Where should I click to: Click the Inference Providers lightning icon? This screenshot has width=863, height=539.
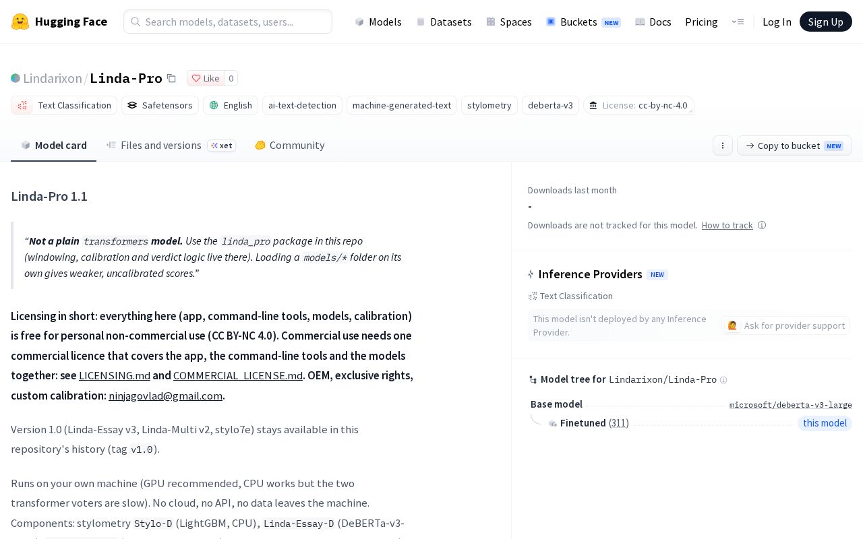click(x=531, y=274)
